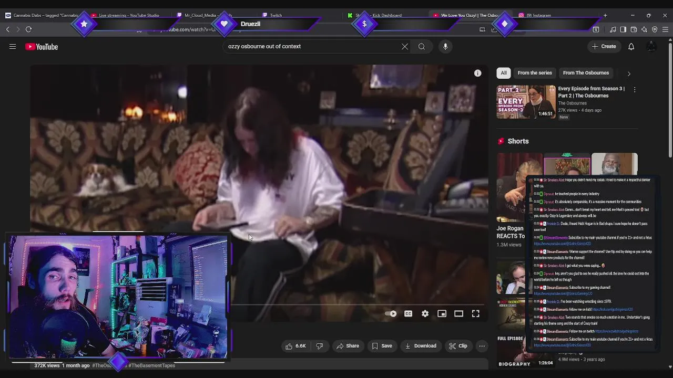The width and height of the screenshot is (673, 378).
Task: Open the browser VPN shield icon
Action: (655, 29)
